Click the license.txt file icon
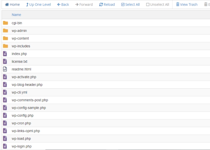 [x=5, y=61]
